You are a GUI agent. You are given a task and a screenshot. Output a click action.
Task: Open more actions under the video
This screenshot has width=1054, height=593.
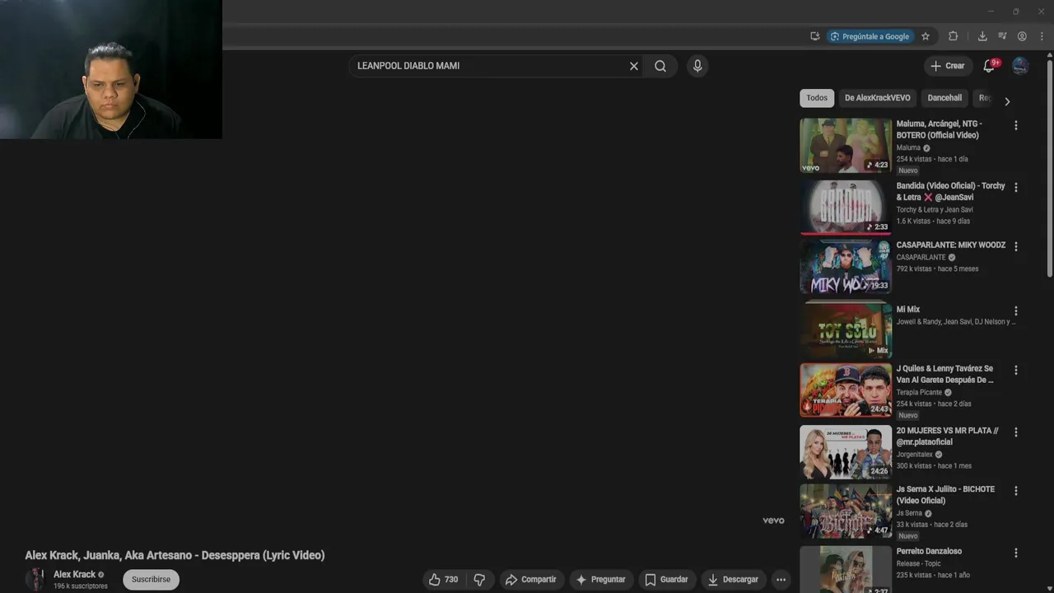coord(781,579)
